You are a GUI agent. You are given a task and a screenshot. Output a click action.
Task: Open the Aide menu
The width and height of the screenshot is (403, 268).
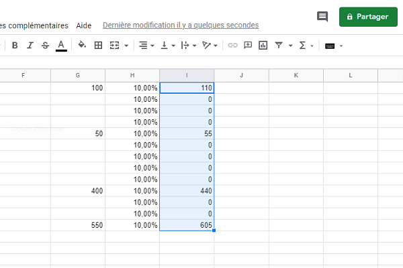pyautogui.click(x=84, y=25)
